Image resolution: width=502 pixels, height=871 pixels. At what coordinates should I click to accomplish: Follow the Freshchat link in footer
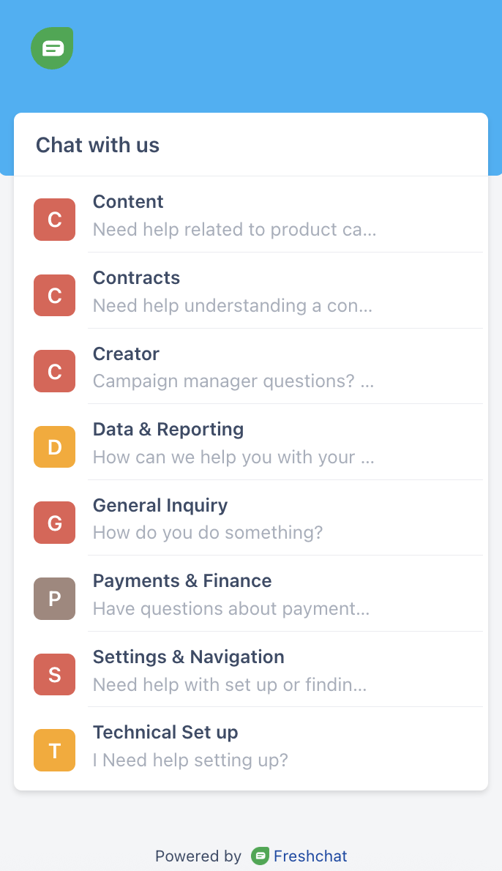310,856
